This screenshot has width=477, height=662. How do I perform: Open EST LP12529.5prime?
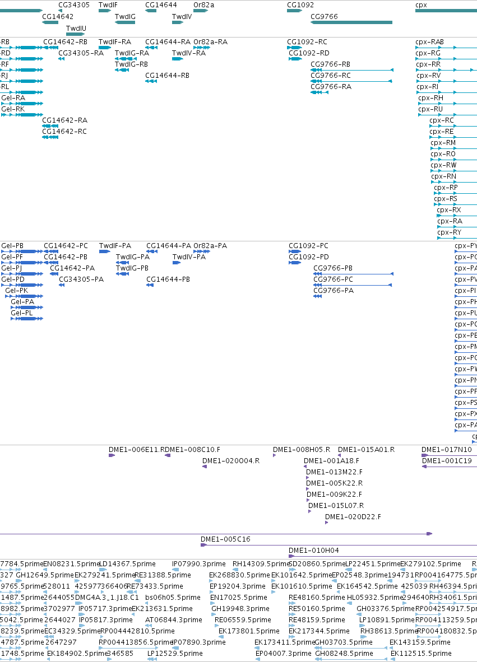click(175, 654)
